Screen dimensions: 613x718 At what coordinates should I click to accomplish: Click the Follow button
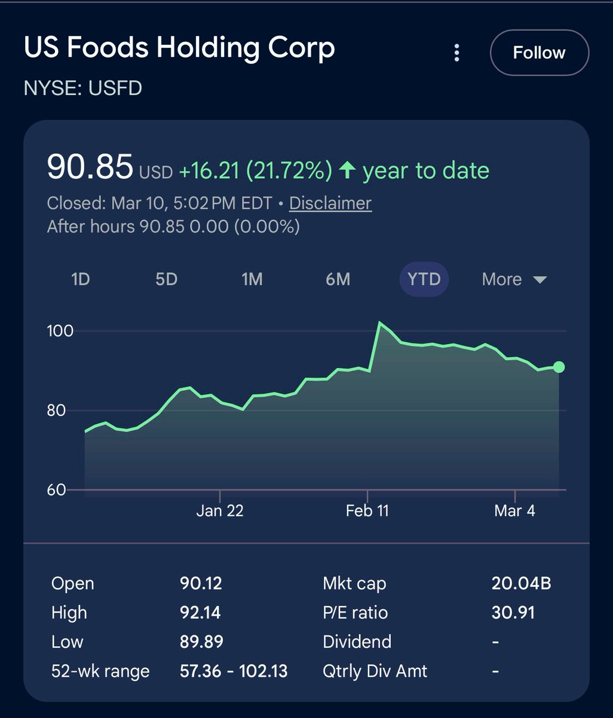pyautogui.click(x=540, y=53)
